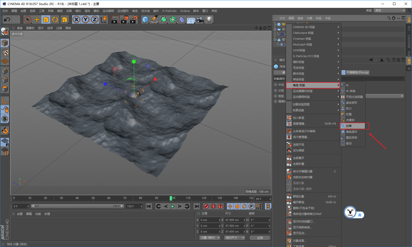Toggle position keyframe recording
This screenshot has height=247, width=412.
230,206
